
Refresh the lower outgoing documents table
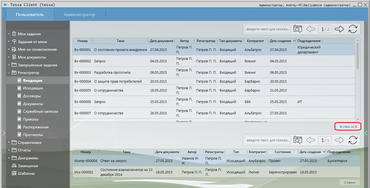(353, 140)
